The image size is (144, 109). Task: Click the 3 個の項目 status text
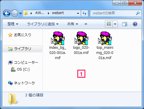click(x=34, y=95)
